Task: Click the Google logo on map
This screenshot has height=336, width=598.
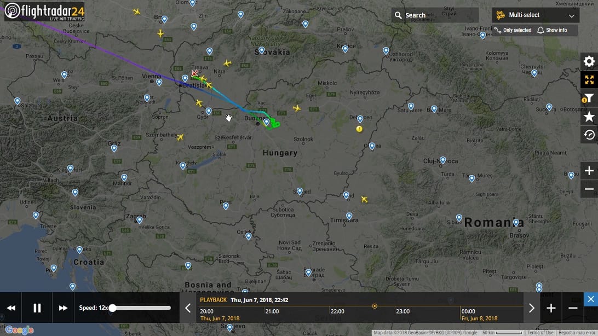Action: (x=20, y=330)
